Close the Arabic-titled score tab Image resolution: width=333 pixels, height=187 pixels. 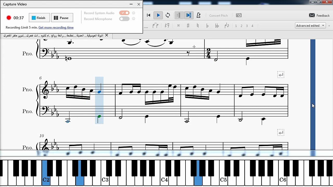click(106, 35)
